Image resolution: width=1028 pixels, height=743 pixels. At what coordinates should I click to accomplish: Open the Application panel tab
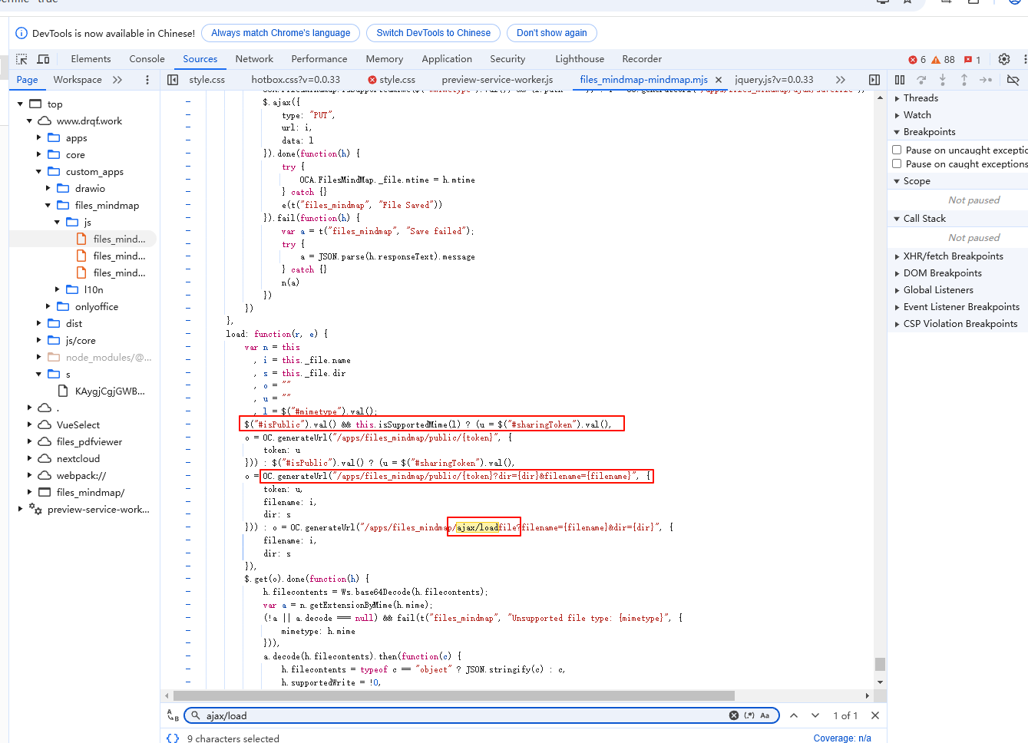coord(447,59)
